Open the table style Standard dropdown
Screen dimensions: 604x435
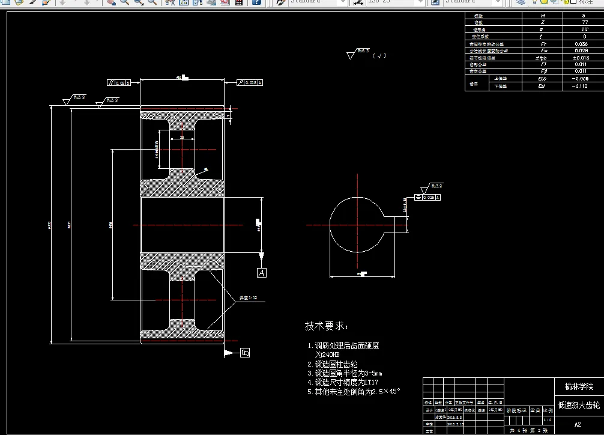(473, 2)
